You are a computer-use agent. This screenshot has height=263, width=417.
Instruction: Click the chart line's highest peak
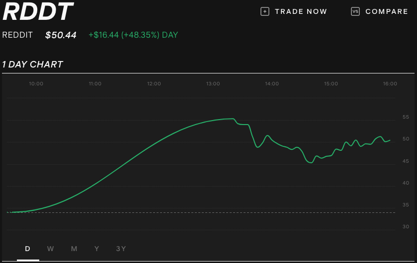point(232,119)
